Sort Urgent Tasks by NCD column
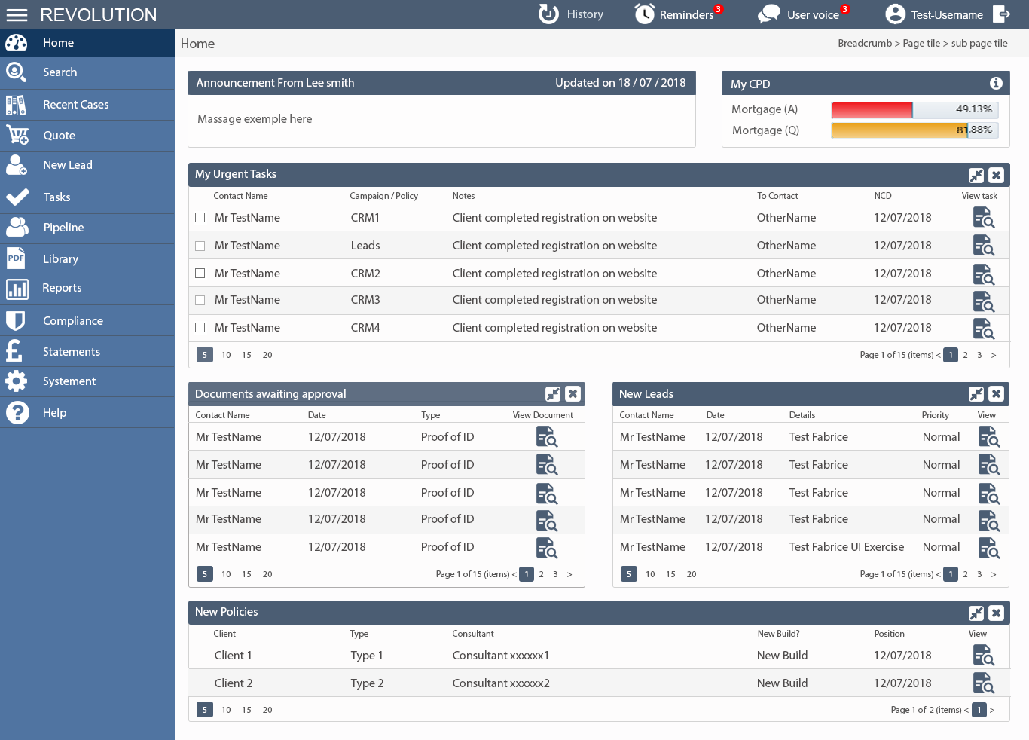The width and height of the screenshot is (1029, 740). point(883,196)
